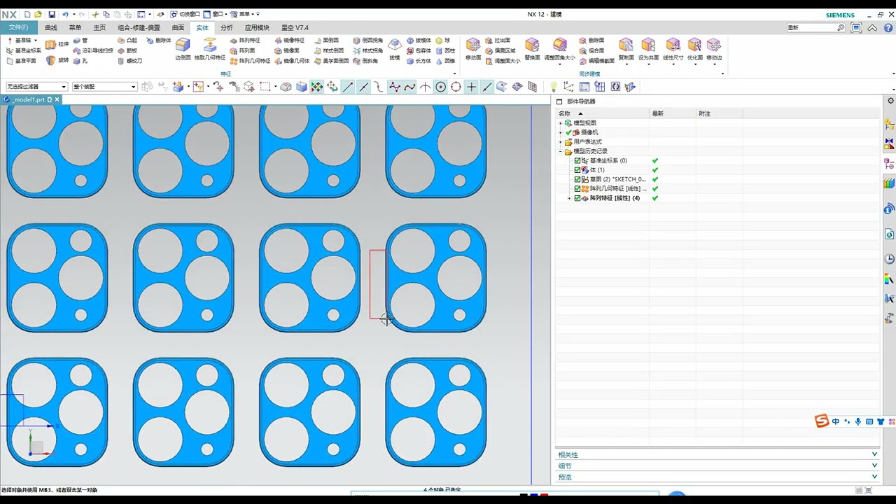
Task: Select the 阵列特征 (Pattern Feature) tool
Action: (245, 41)
